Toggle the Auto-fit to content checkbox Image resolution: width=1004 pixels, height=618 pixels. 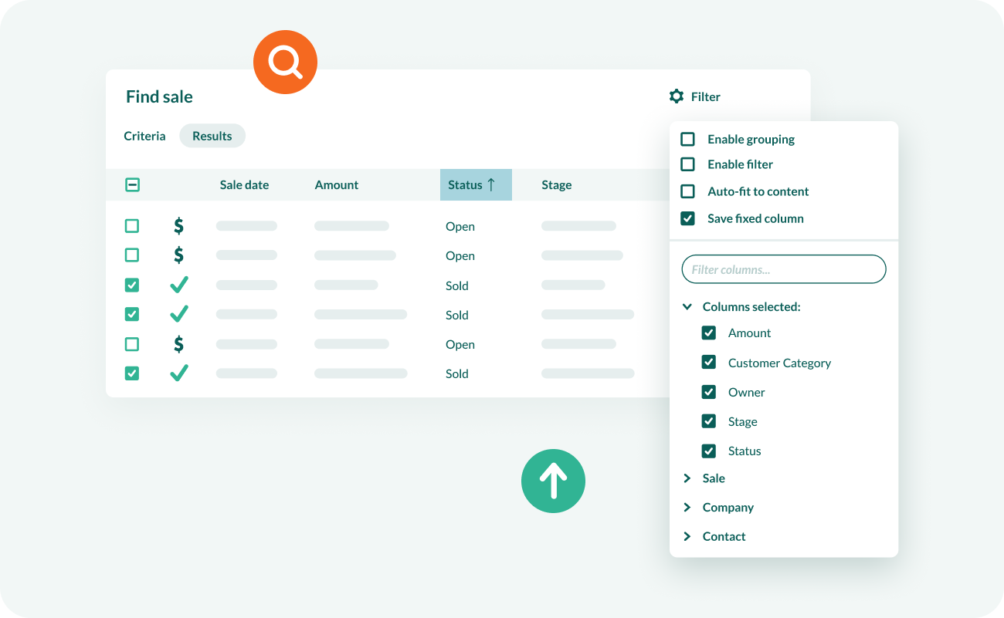coord(687,191)
